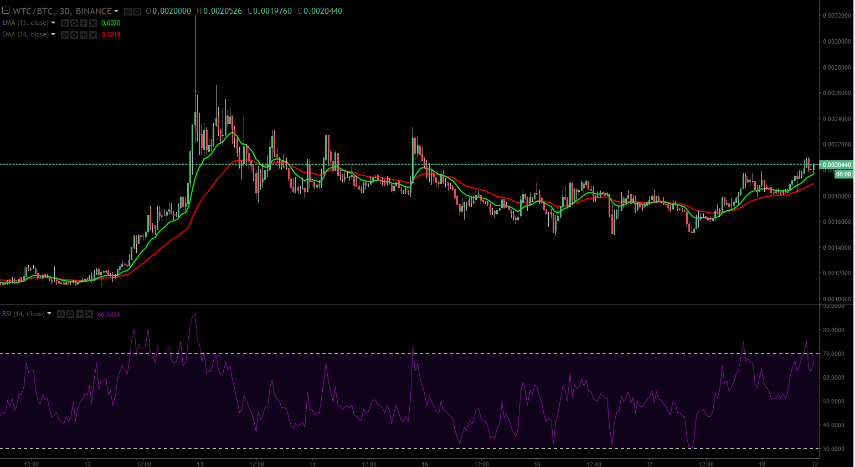The image size is (855, 467).
Task: Open the WTC/BTC symbol dropdown arrow
Action: point(116,11)
